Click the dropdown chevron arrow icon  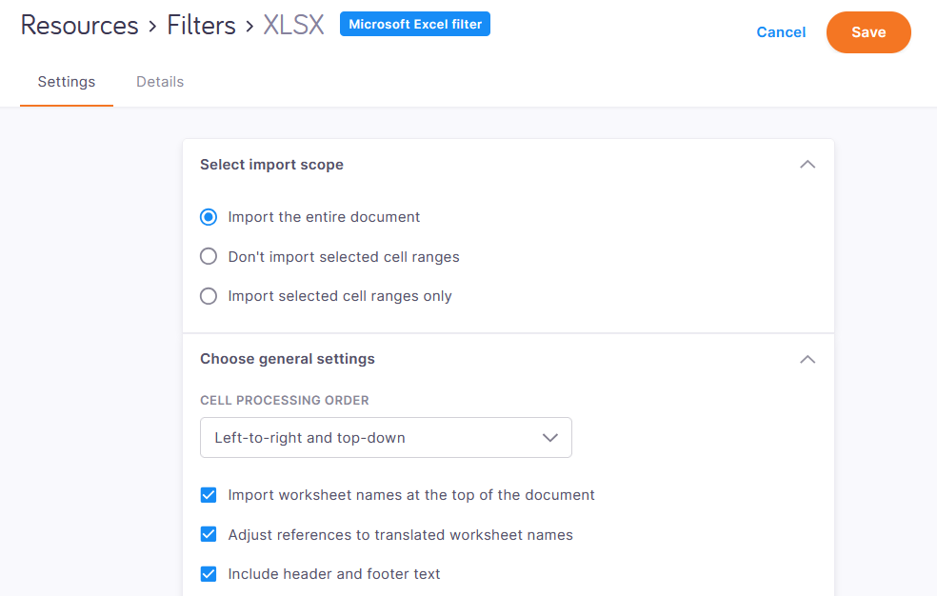[549, 438]
